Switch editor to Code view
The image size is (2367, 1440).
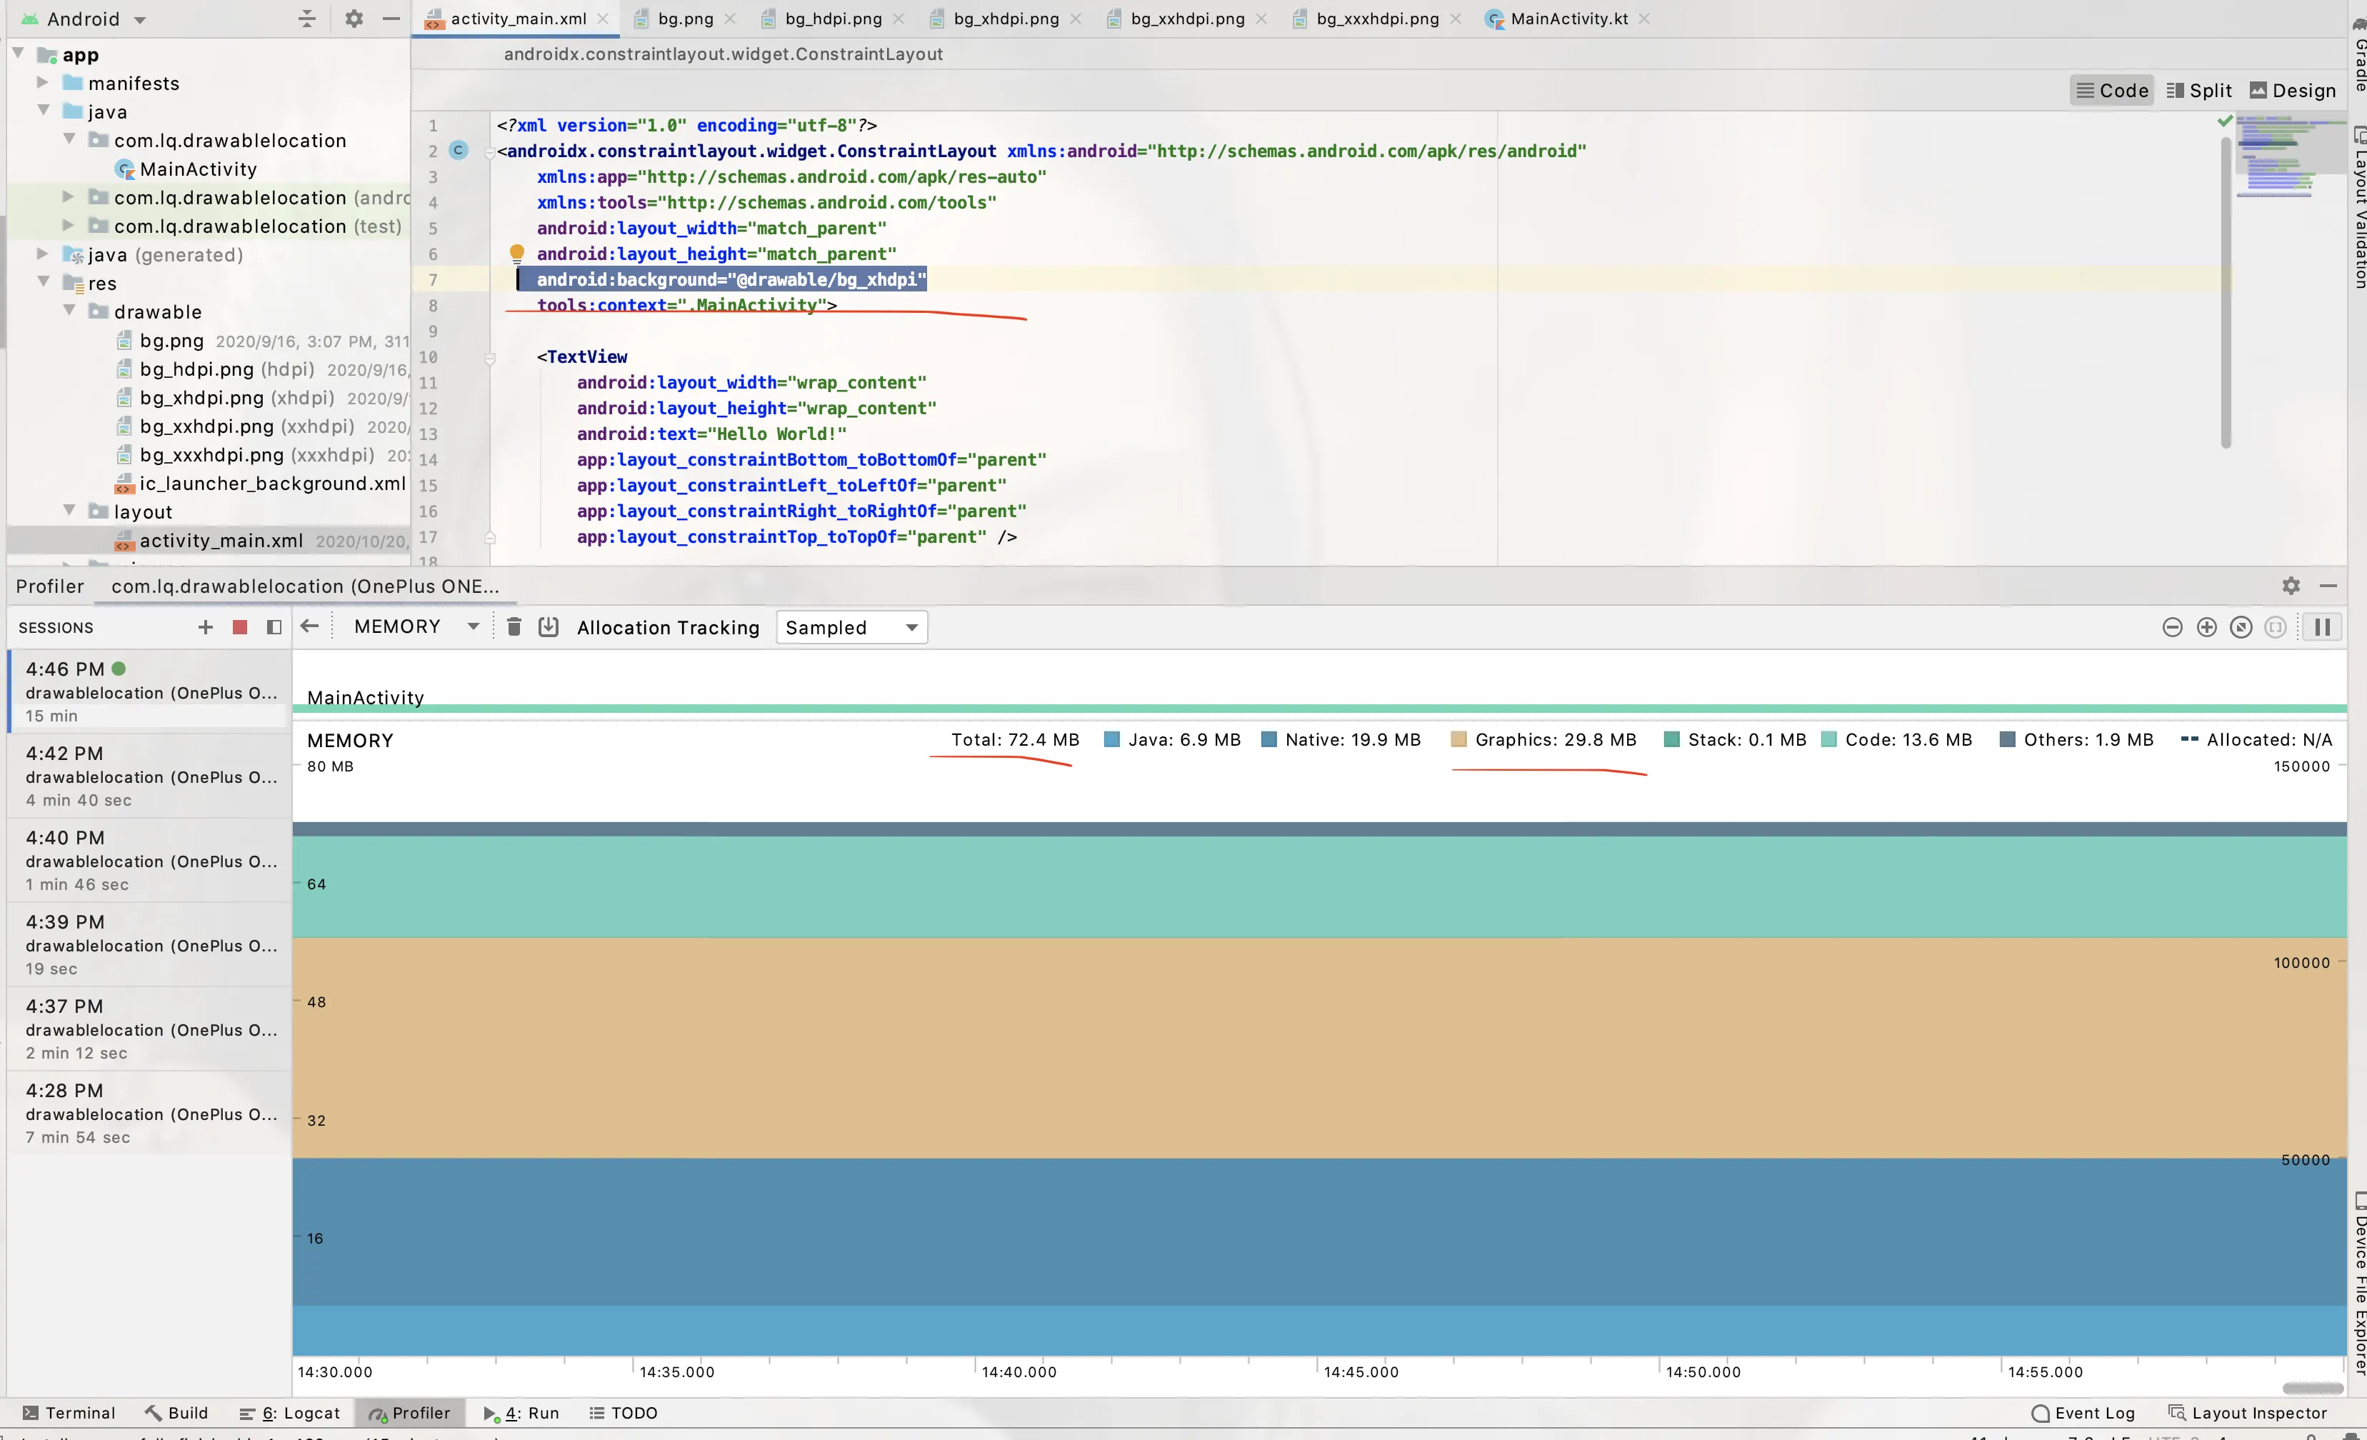coord(2111,90)
